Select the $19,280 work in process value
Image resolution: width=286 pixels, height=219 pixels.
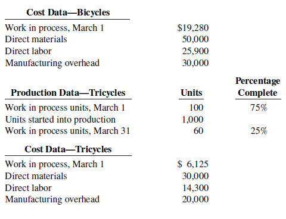(x=193, y=28)
